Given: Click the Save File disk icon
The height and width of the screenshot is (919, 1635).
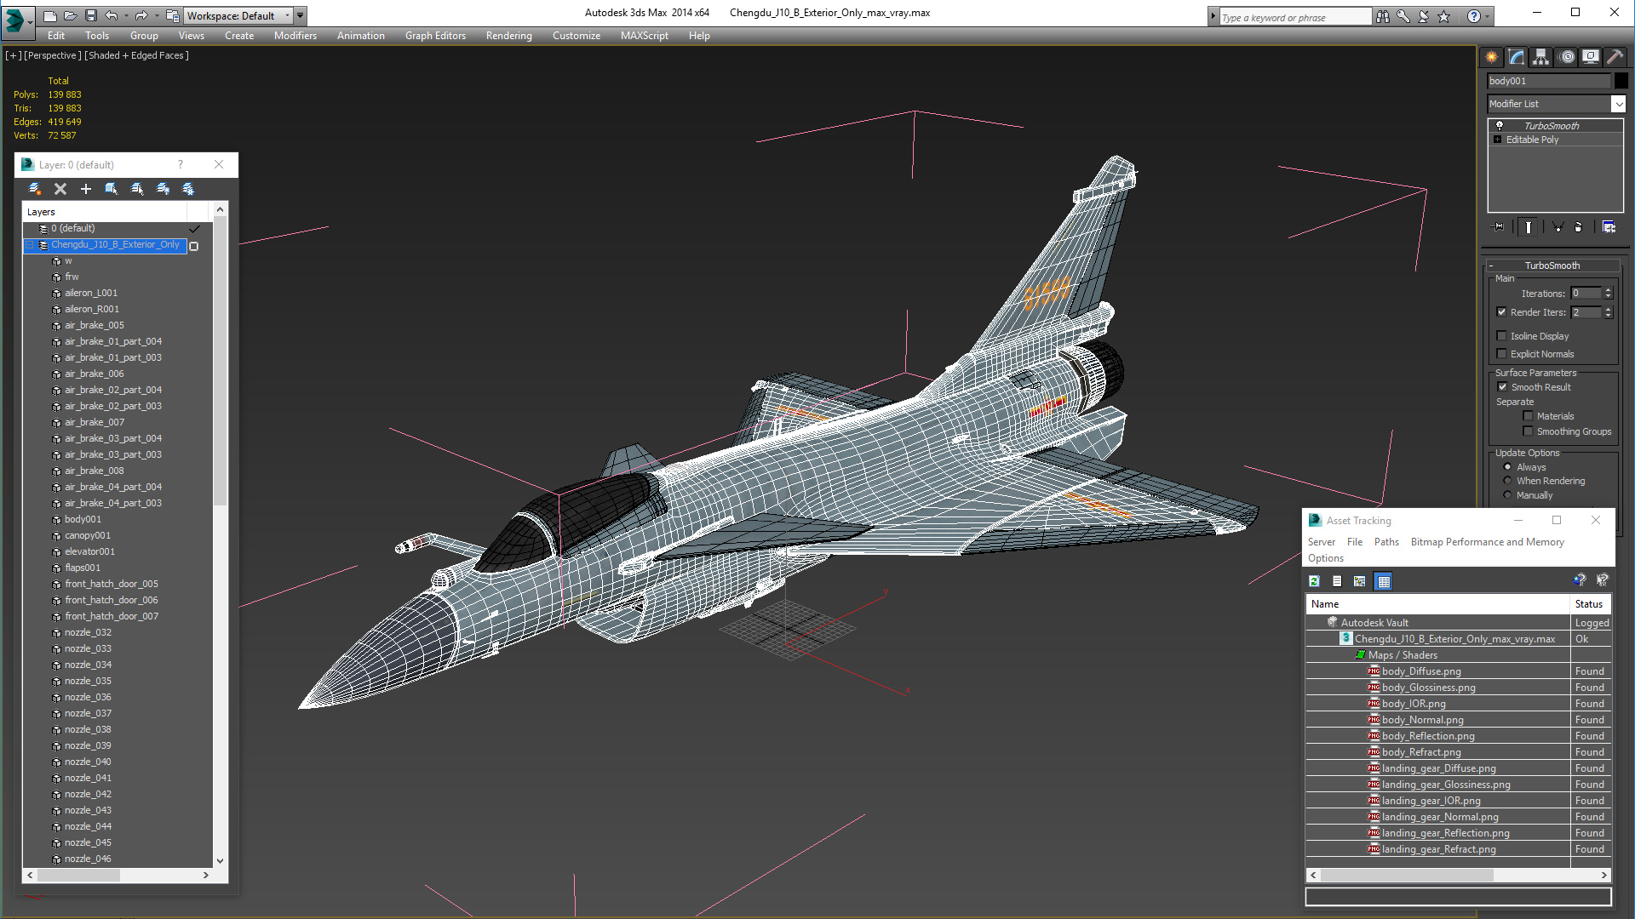Looking at the screenshot, I should click(x=91, y=15).
